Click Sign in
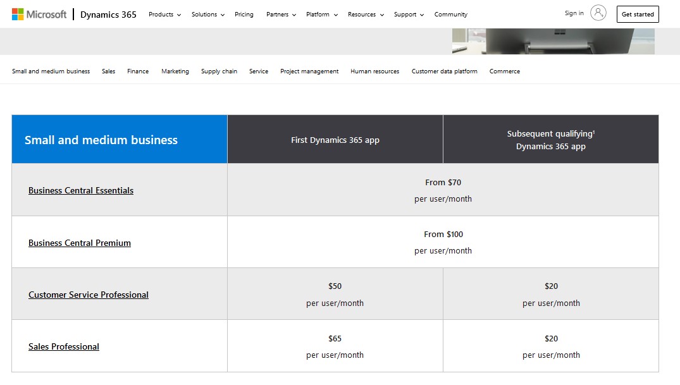680x385 pixels. 573,13
